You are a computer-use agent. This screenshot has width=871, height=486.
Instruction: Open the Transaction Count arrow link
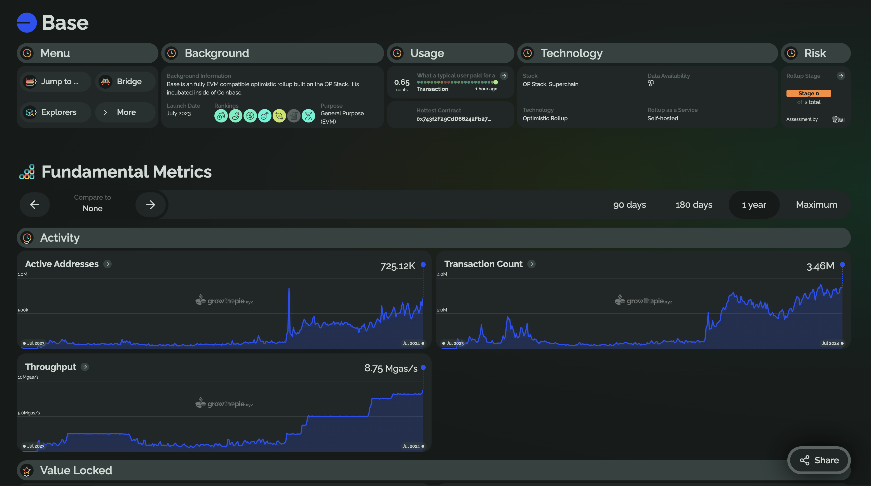click(531, 264)
